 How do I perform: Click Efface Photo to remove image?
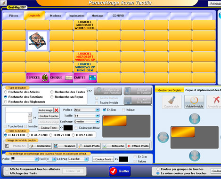click(138, 146)
